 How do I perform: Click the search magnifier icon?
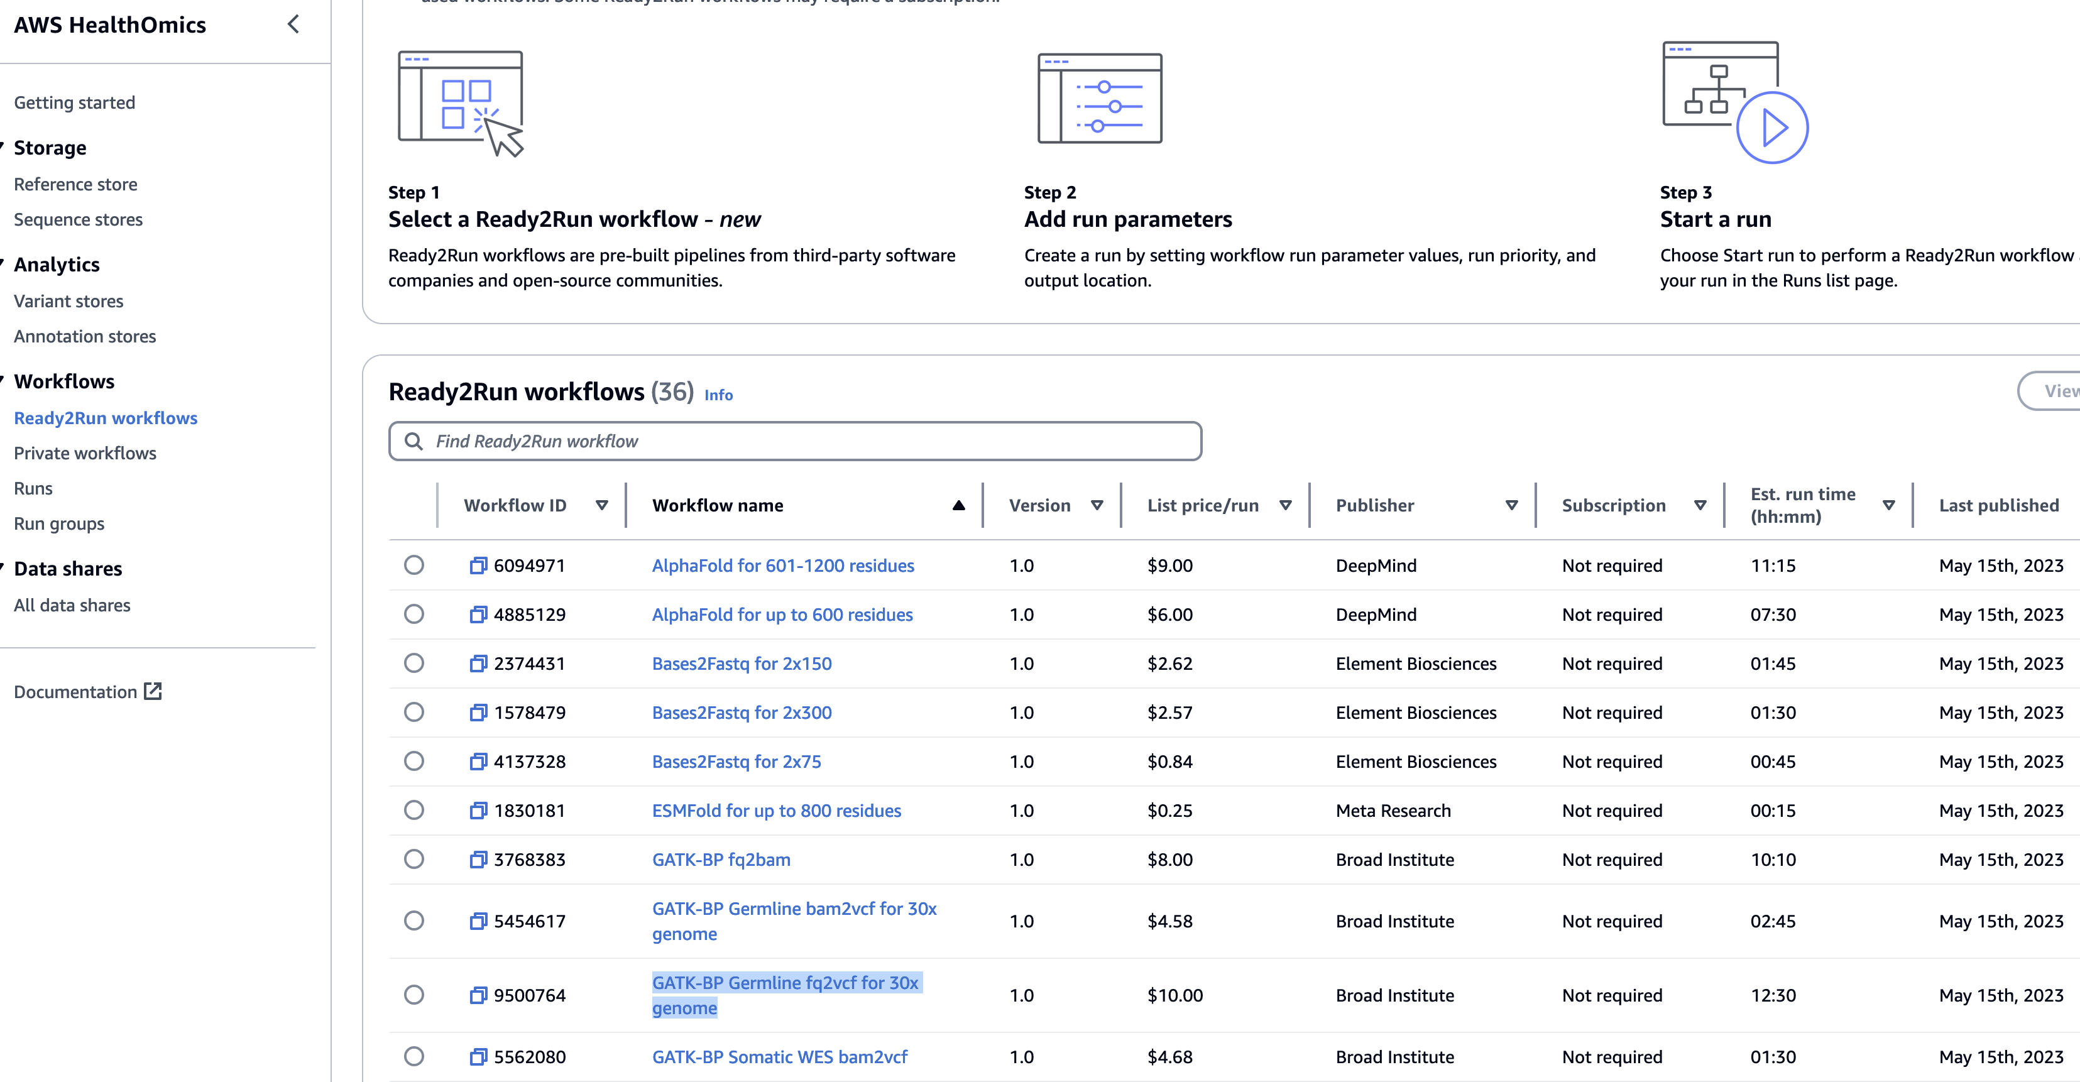(413, 441)
